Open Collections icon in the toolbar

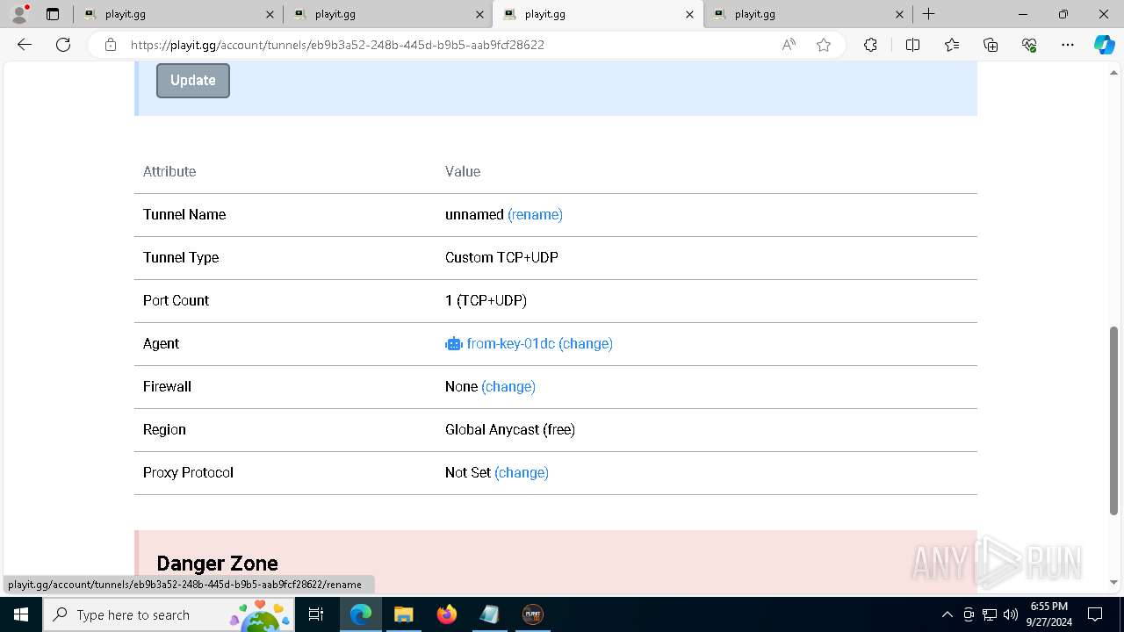point(991,45)
